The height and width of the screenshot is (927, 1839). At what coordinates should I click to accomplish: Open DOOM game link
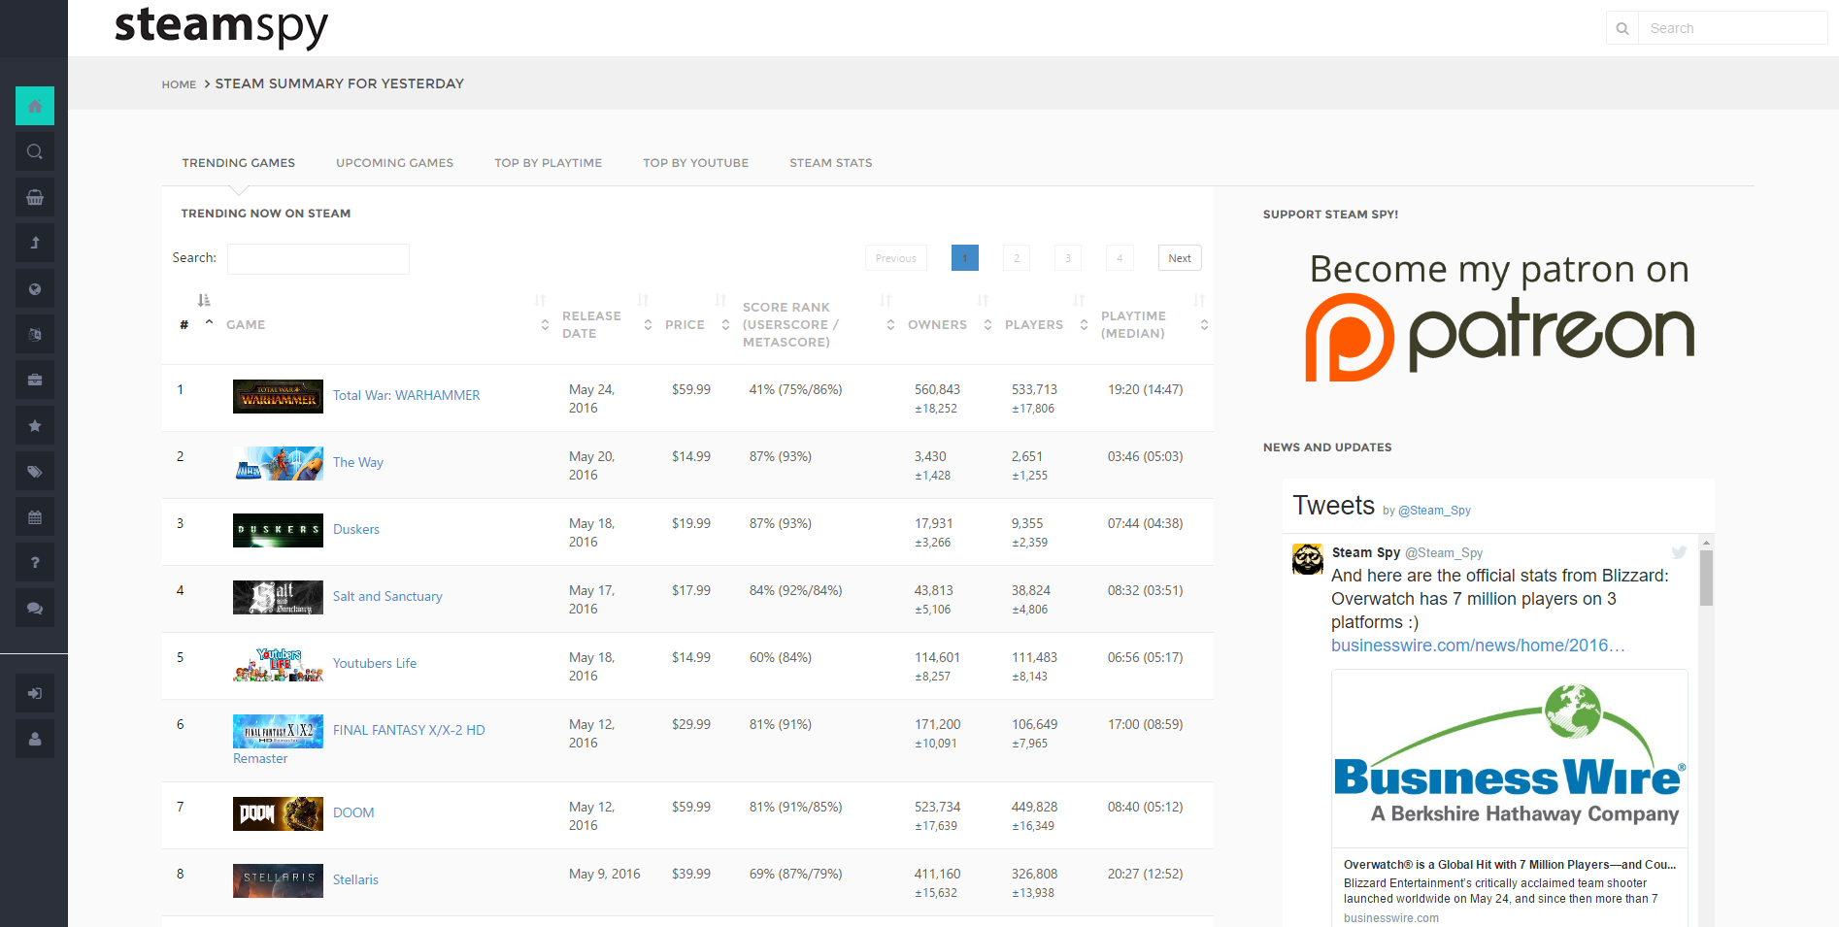click(x=353, y=812)
